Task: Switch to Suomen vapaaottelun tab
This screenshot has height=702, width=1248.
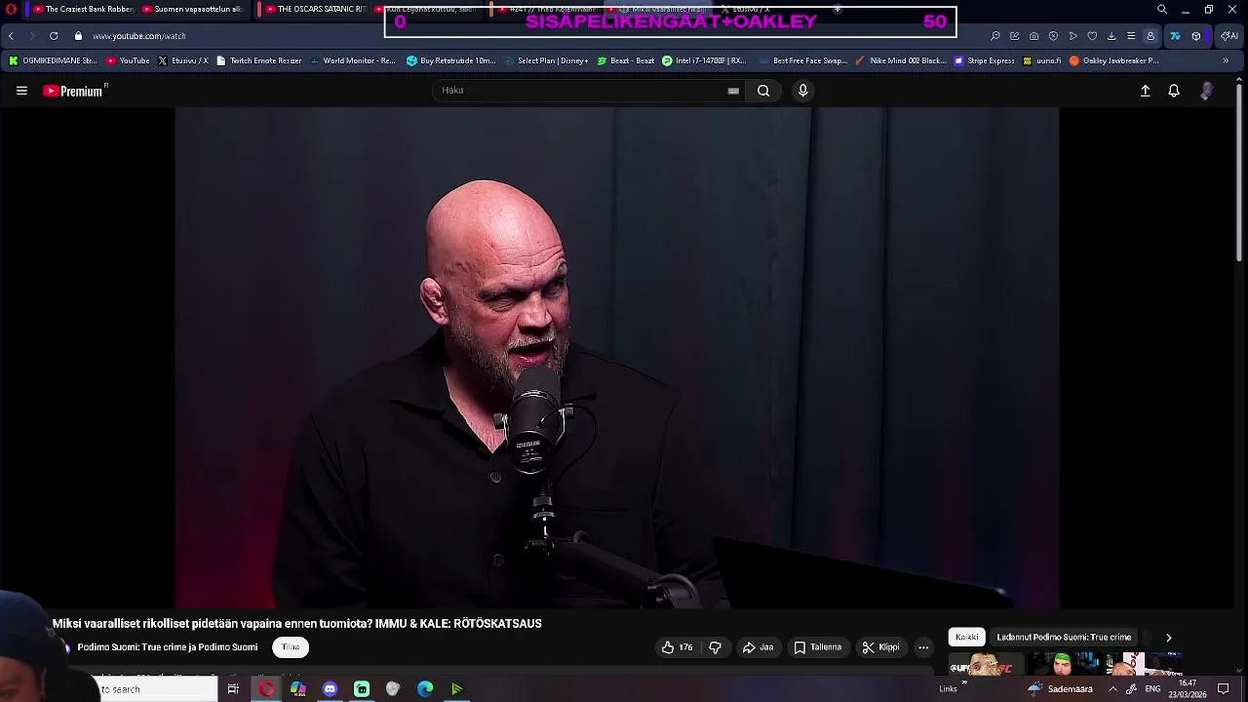Action: pyautogui.click(x=192, y=10)
